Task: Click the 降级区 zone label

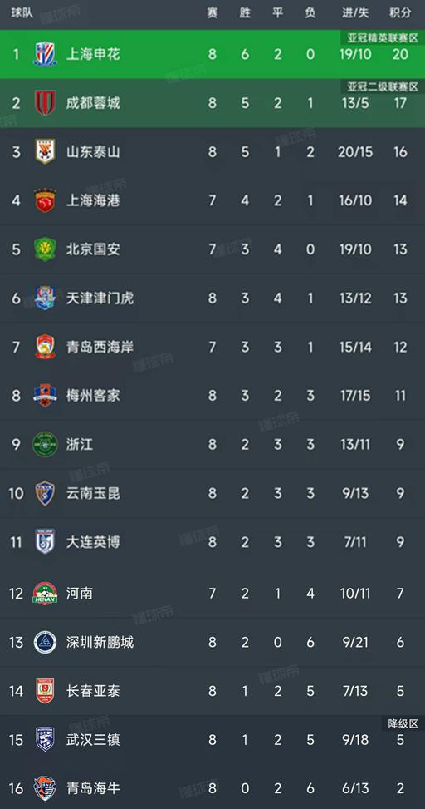Action: click(403, 724)
